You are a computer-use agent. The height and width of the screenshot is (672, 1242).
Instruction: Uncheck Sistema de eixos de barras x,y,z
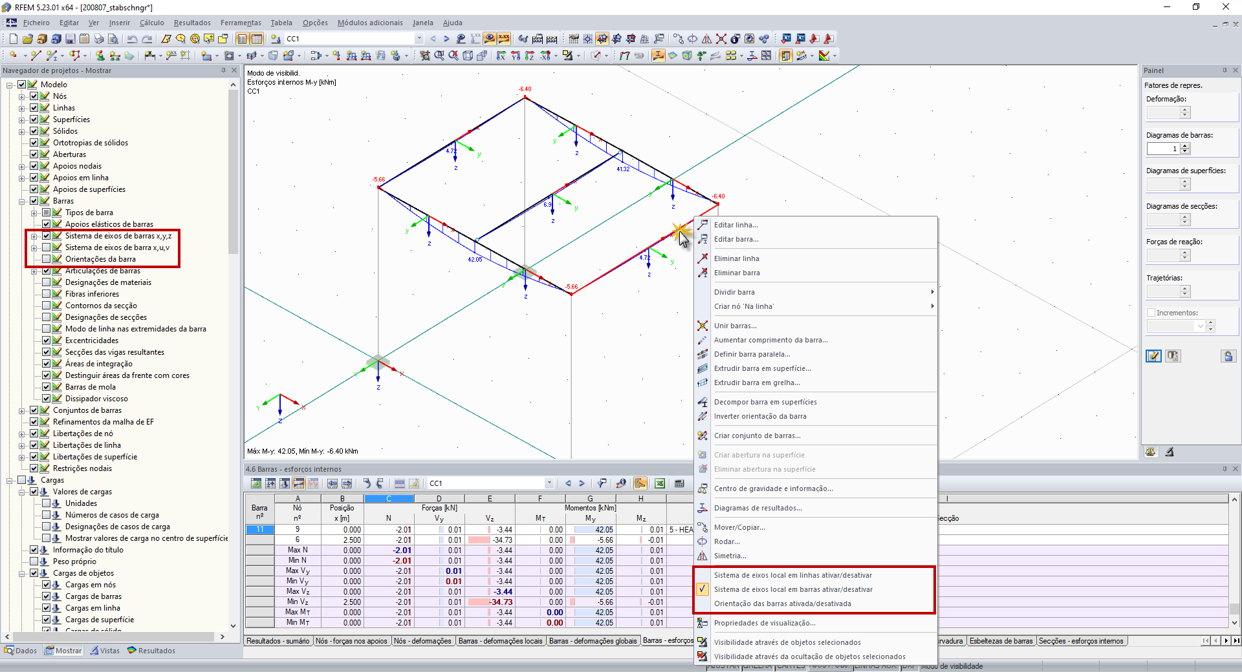tap(46, 236)
